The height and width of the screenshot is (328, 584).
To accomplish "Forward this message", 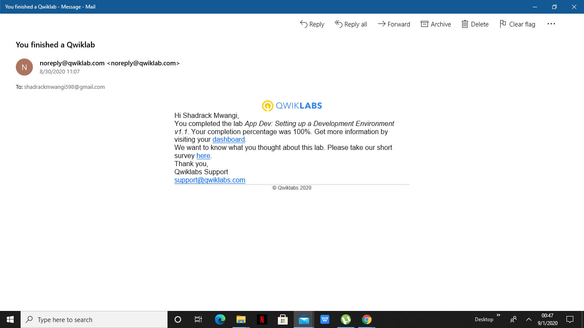I will [x=394, y=24].
